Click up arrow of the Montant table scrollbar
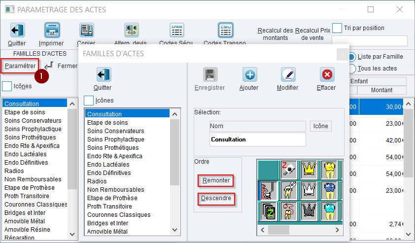The width and height of the screenshot is (415, 243). [408, 104]
